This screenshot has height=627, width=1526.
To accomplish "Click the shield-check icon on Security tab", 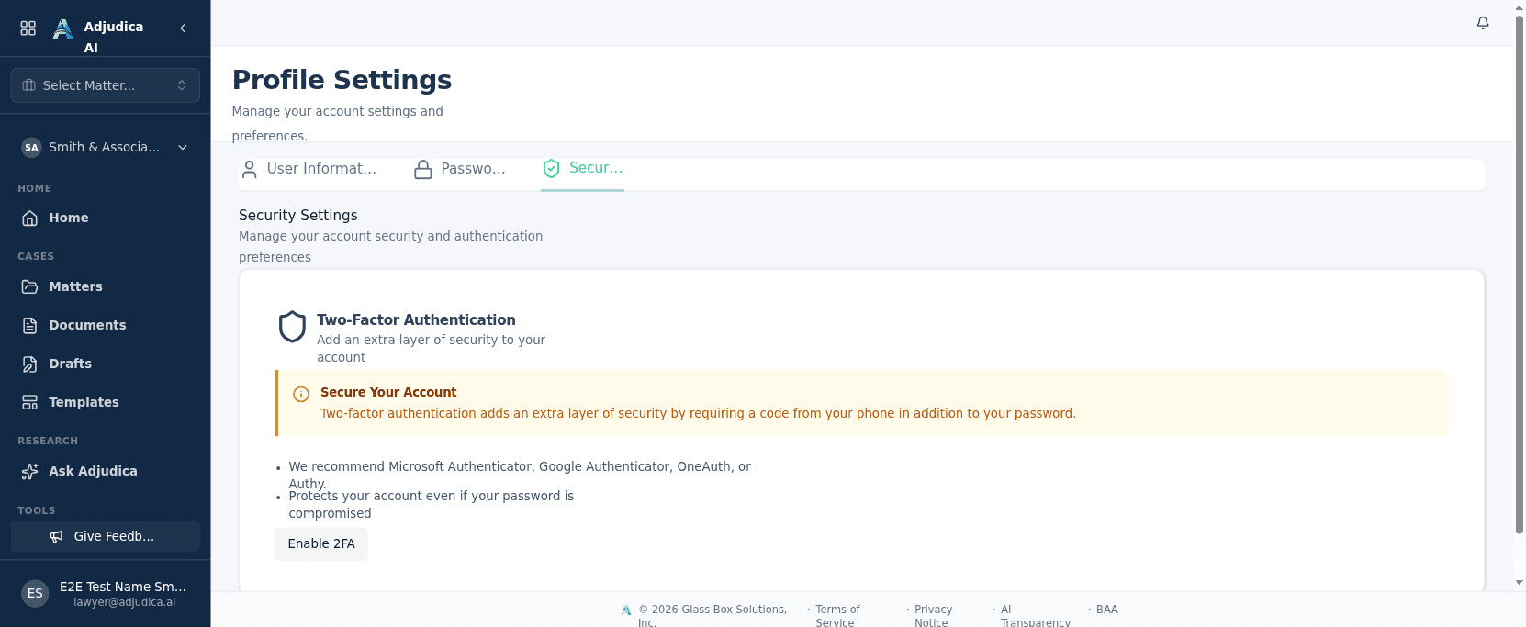I will pyautogui.click(x=551, y=168).
